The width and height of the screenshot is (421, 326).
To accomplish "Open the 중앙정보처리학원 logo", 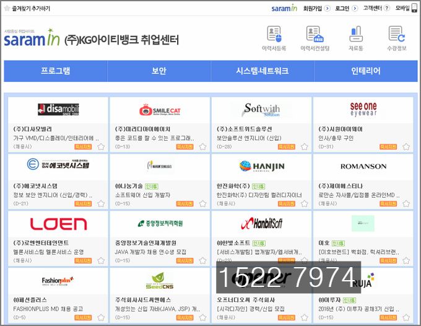I will 160,223.
